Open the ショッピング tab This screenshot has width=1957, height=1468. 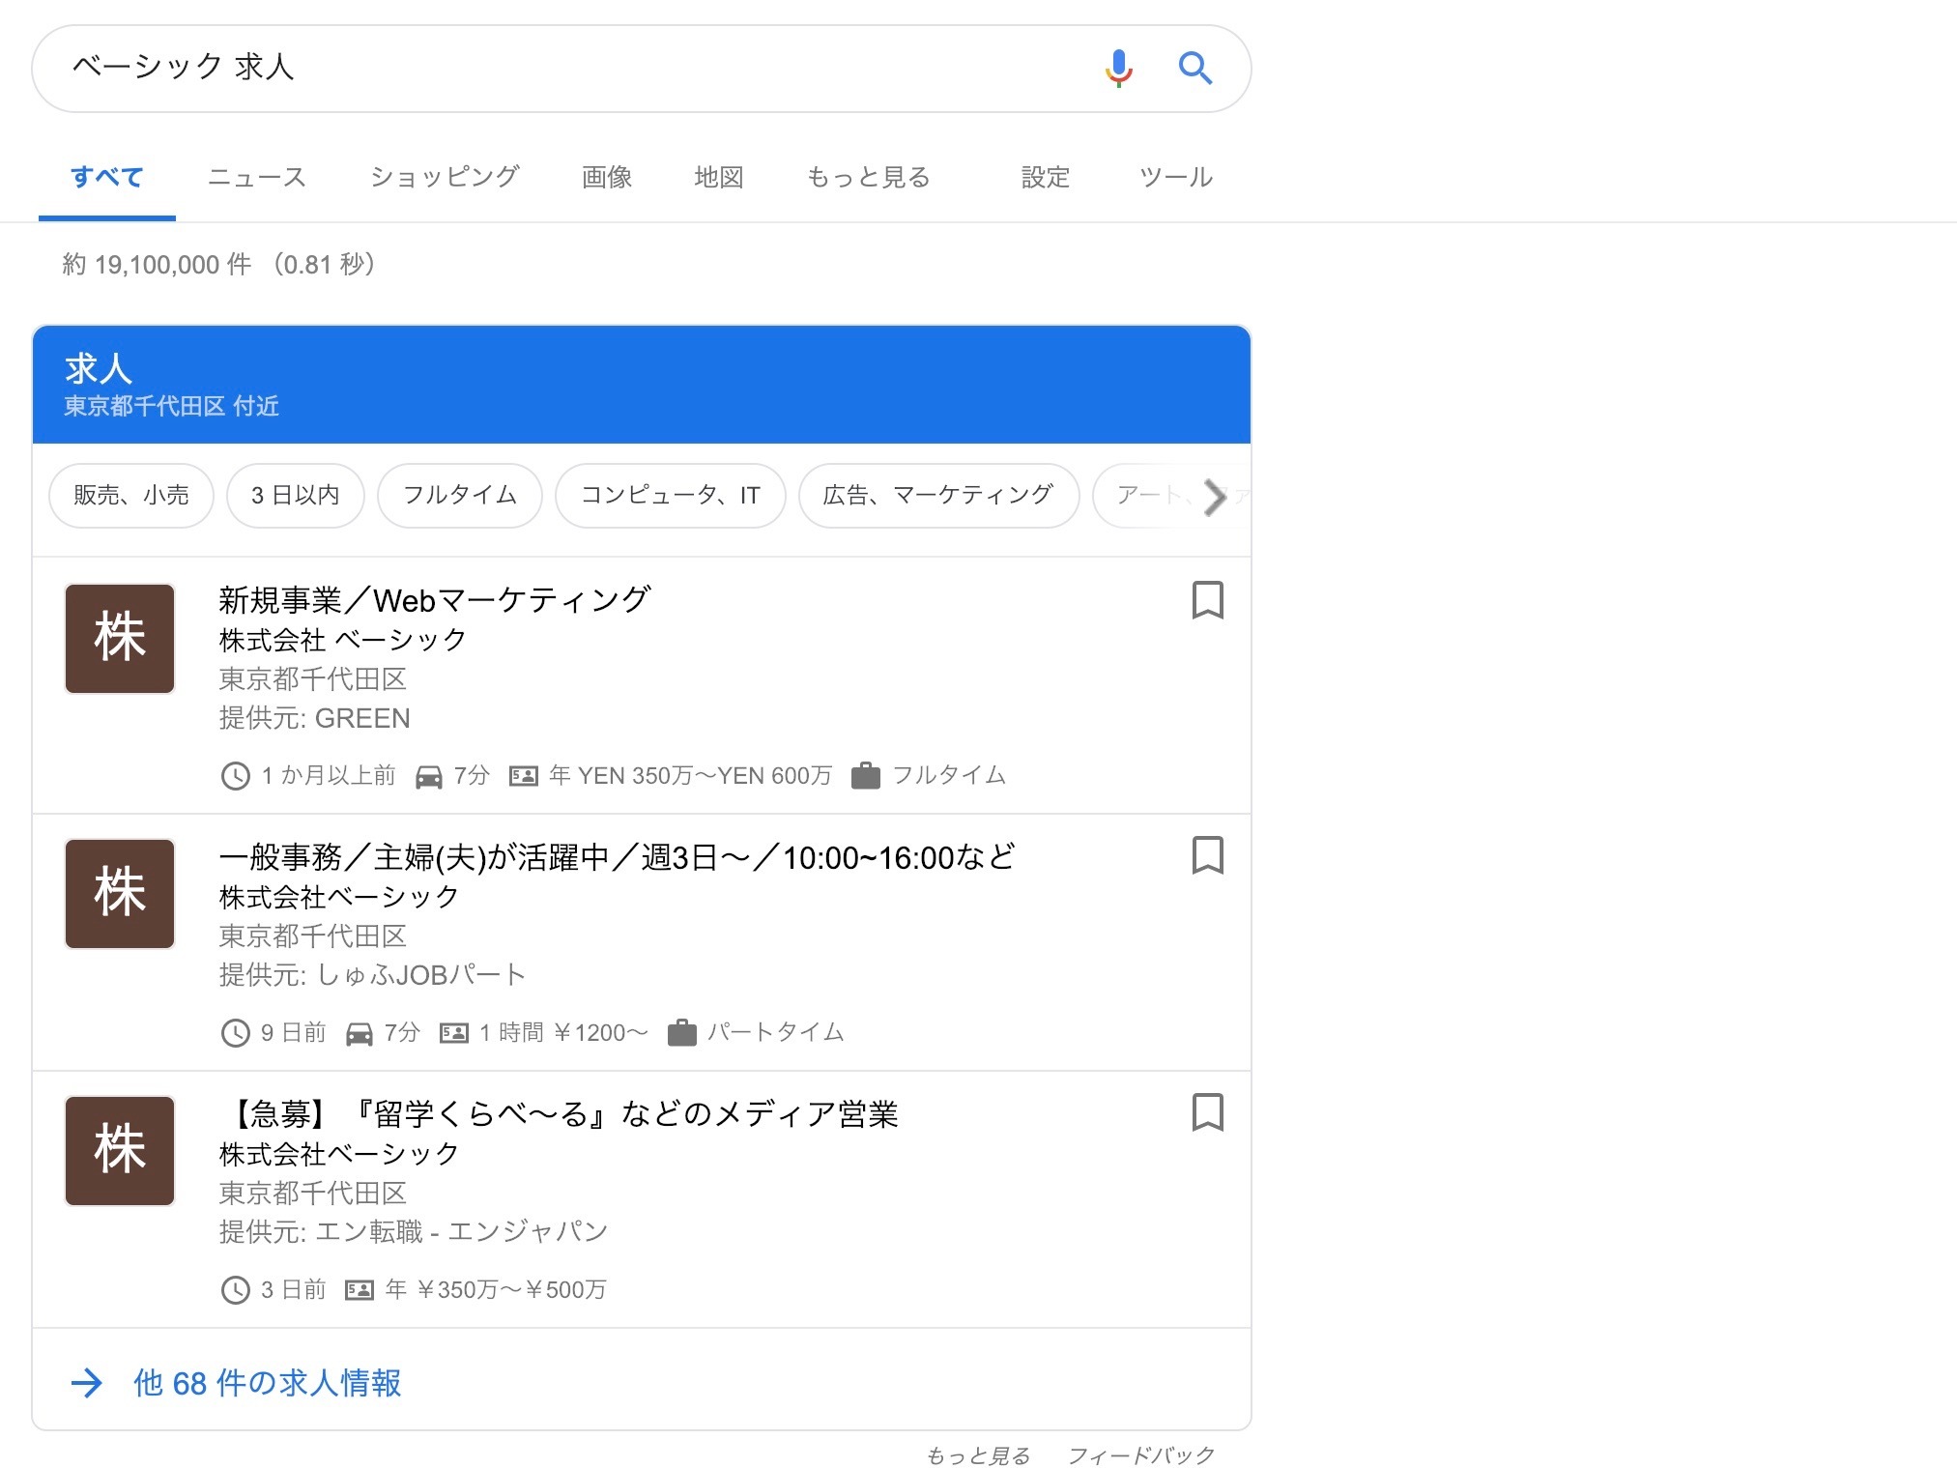pyautogui.click(x=446, y=178)
